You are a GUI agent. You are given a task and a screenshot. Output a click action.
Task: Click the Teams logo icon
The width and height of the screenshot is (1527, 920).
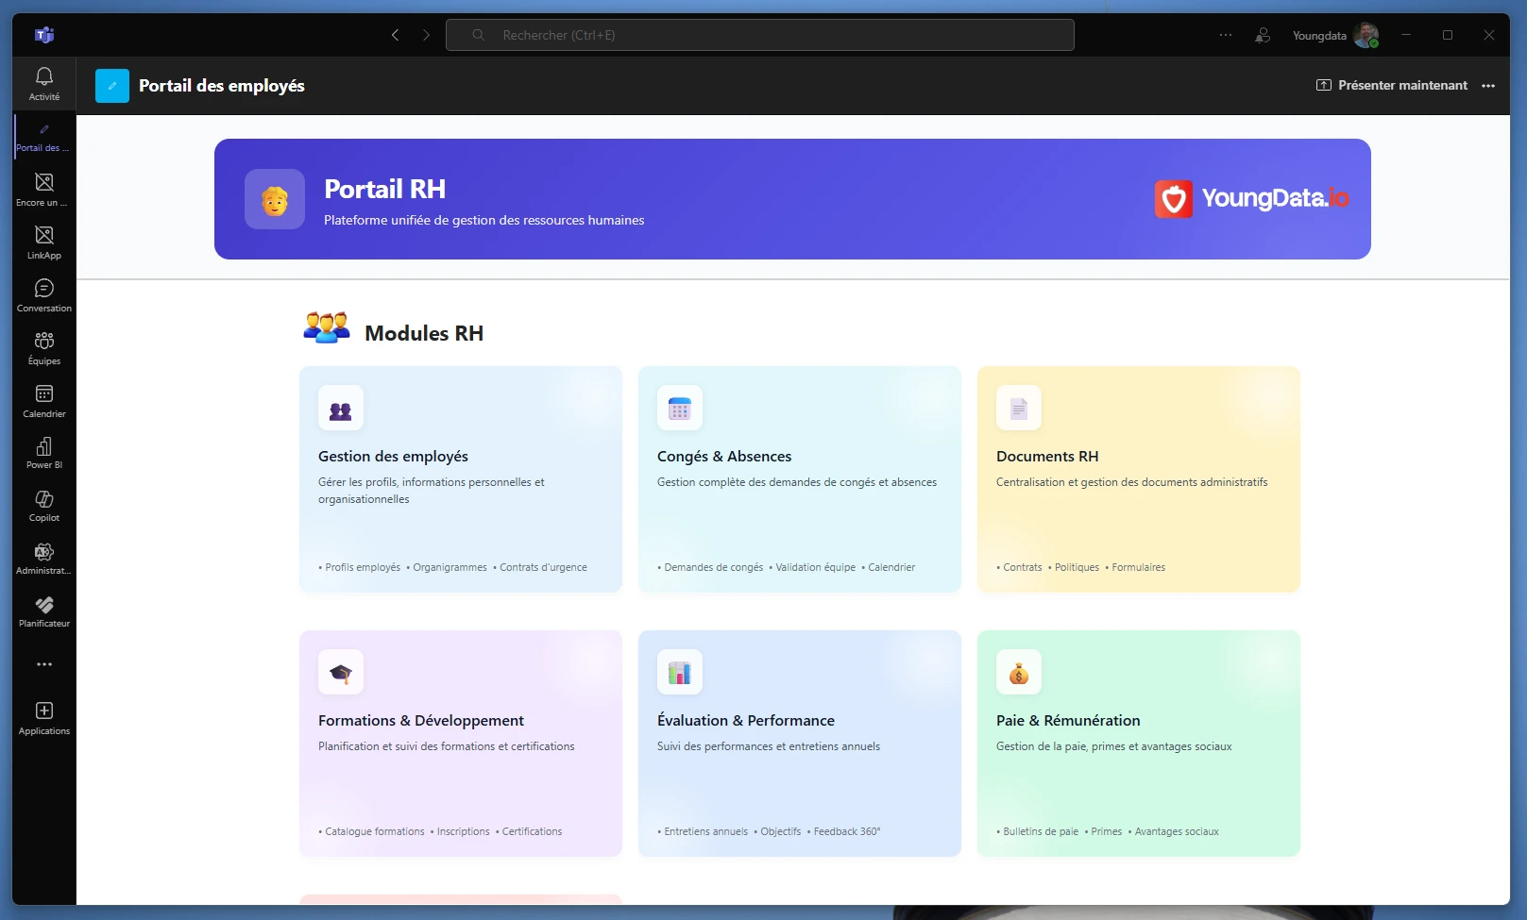[x=44, y=35]
